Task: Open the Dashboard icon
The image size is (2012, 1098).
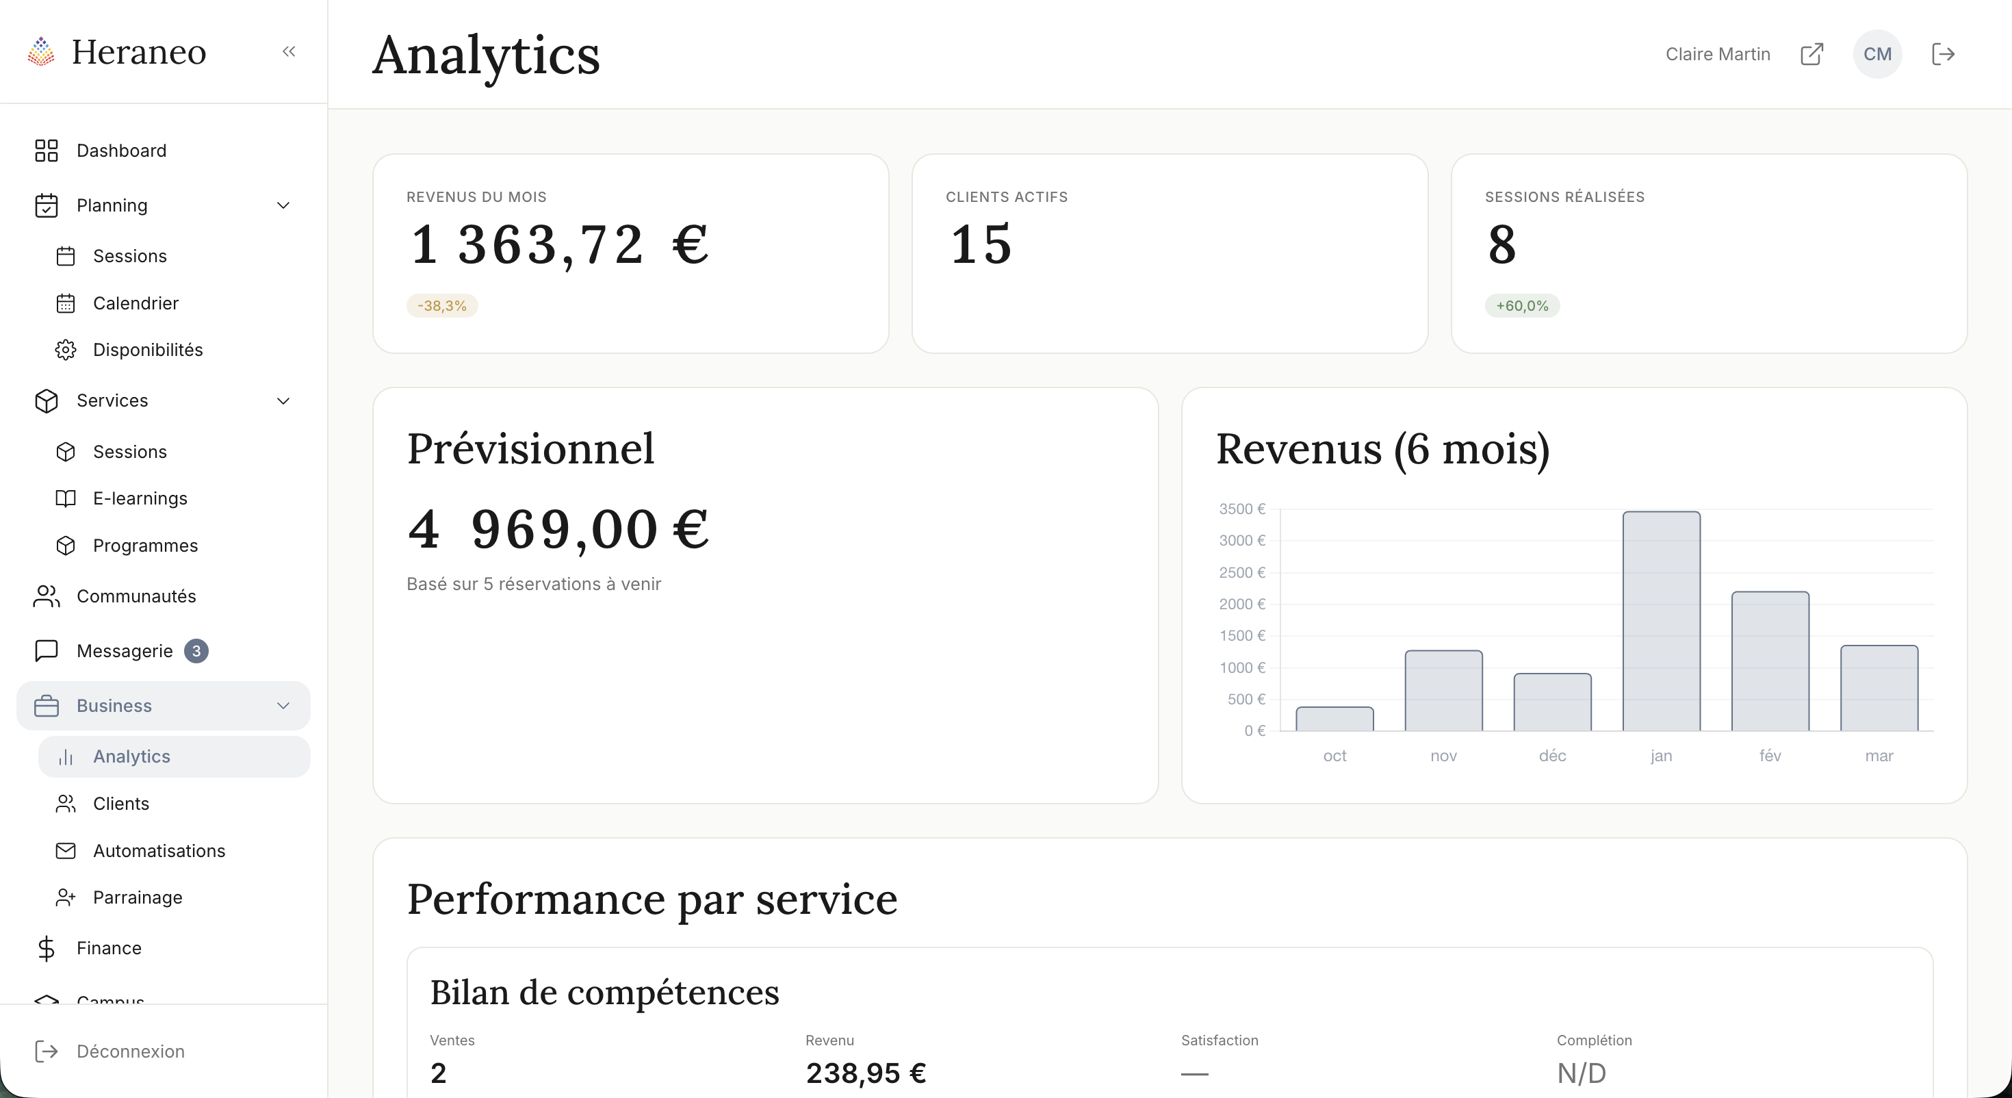Action: [x=46, y=150]
